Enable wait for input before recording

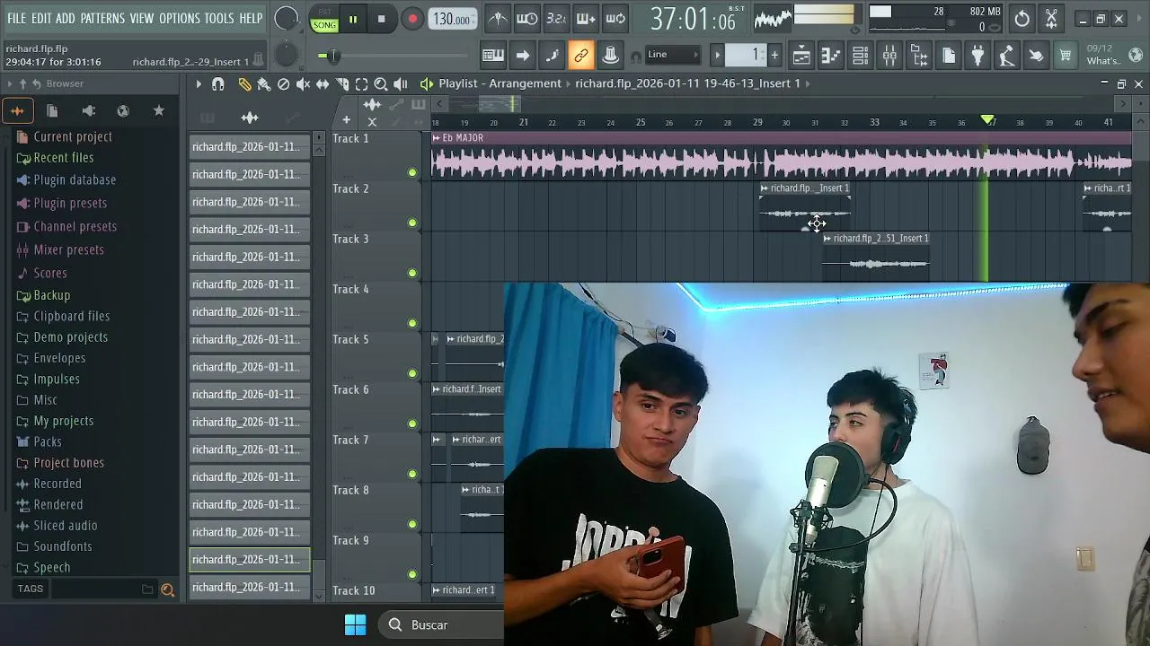point(527,18)
